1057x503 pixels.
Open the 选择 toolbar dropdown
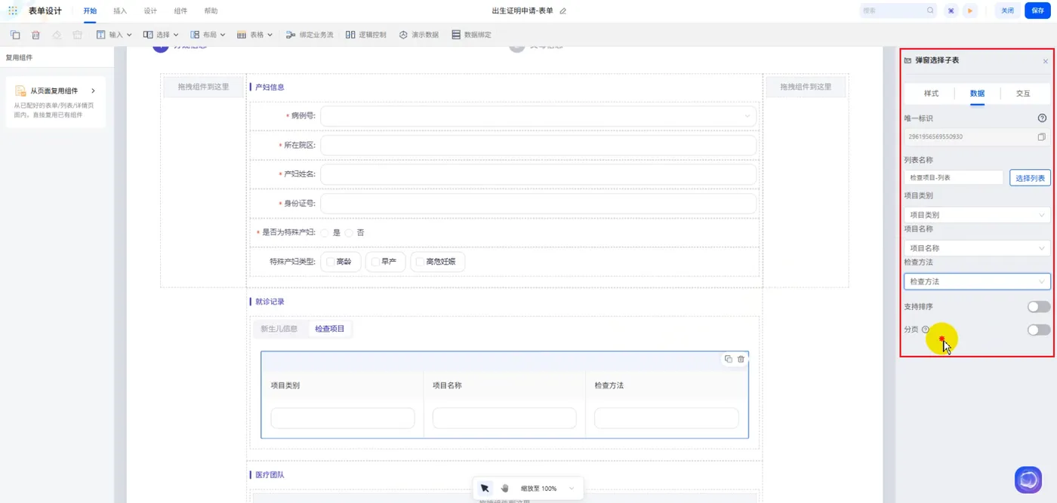161,35
